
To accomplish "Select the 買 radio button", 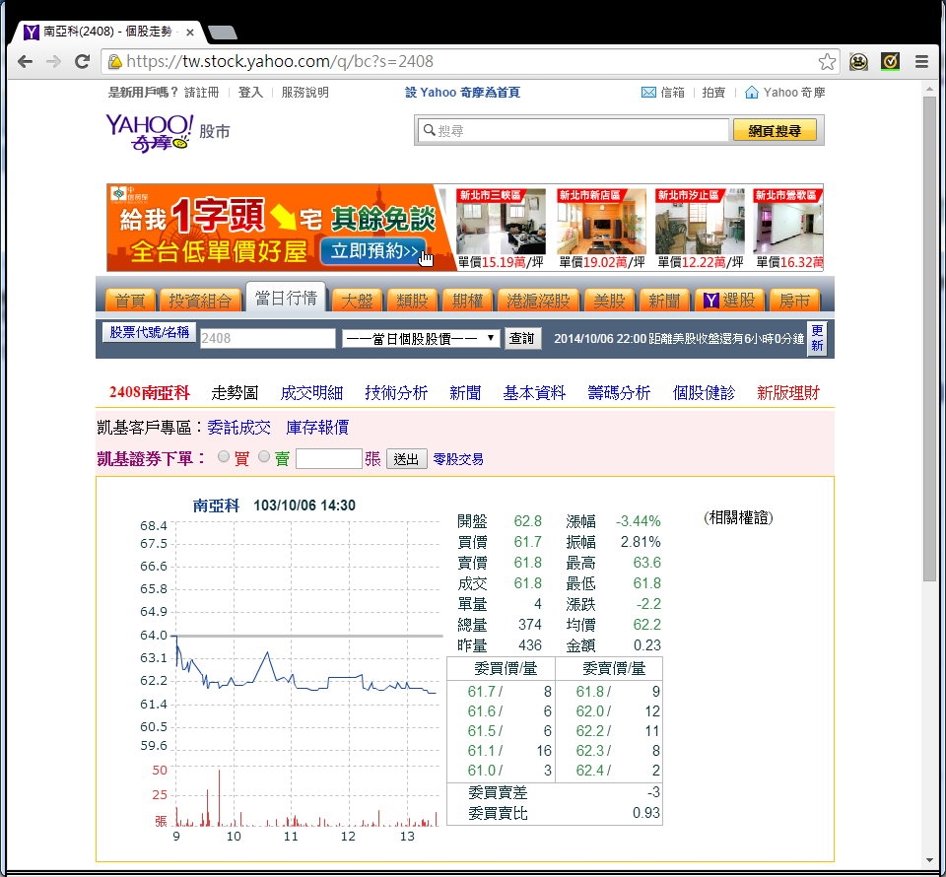I will [224, 456].
